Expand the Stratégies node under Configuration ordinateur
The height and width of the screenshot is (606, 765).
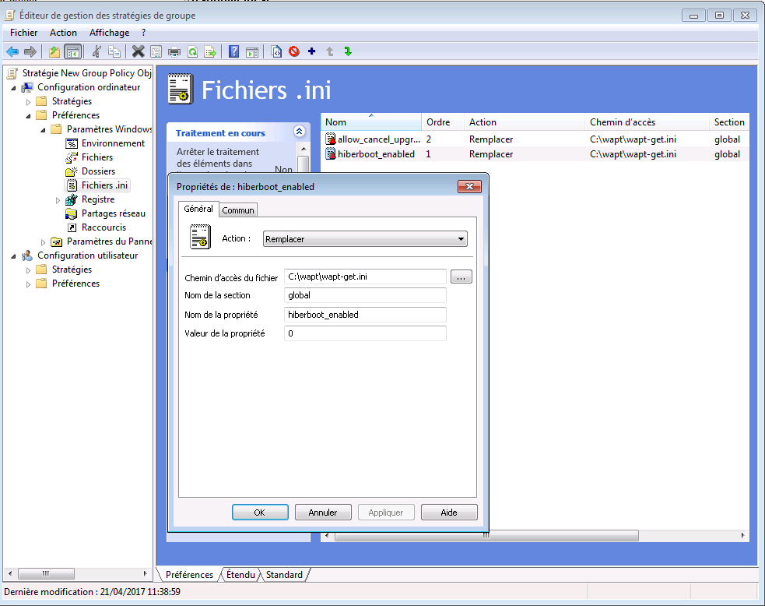pyautogui.click(x=29, y=101)
